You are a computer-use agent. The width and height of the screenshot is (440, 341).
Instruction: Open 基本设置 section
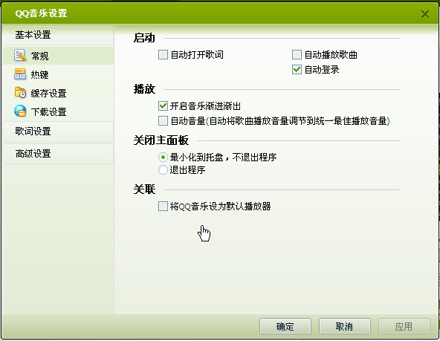58,35
